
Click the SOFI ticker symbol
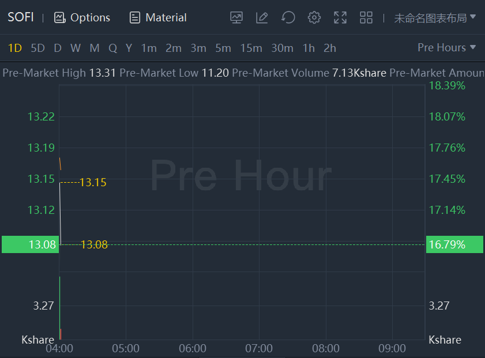(x=21, y=17)
